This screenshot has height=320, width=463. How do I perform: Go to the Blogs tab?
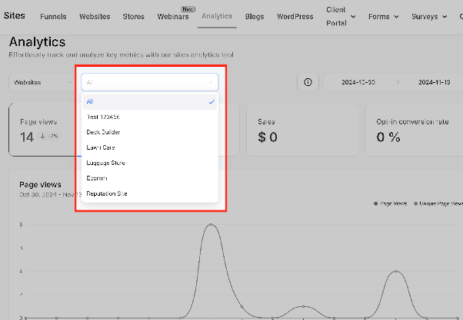coord(255,17)
